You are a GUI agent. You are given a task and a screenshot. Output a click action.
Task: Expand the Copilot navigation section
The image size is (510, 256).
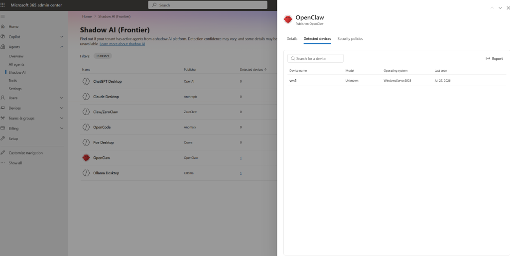[62, 37]
